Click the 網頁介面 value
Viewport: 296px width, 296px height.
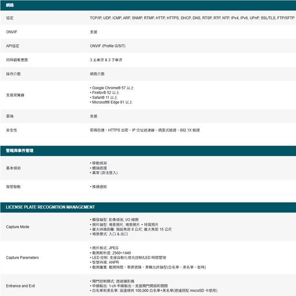[x=97, y=74]
